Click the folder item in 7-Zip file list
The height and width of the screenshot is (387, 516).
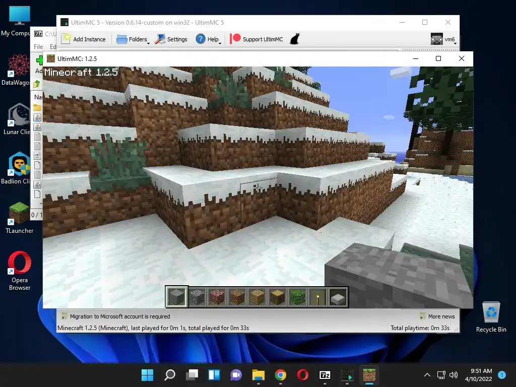pos(37,108)
